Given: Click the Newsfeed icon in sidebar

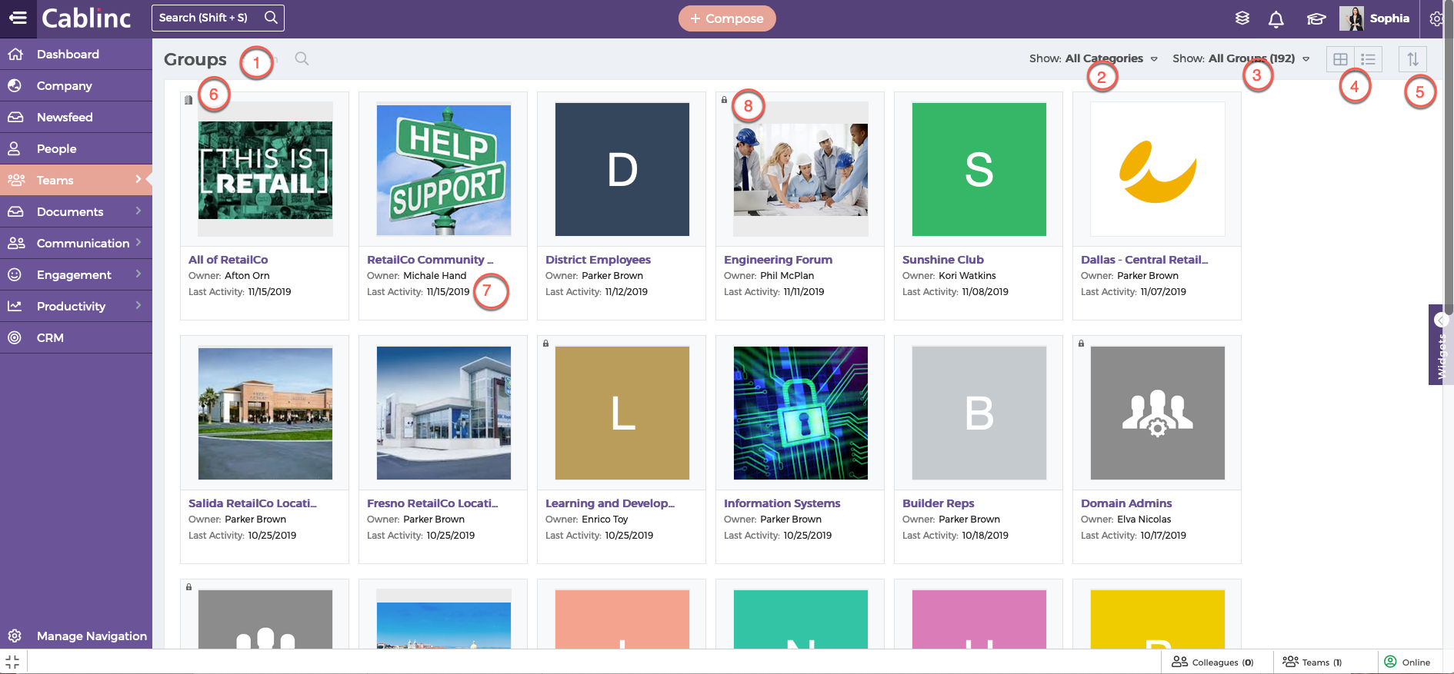Looking at the screenshot, I should coord(15,117).
